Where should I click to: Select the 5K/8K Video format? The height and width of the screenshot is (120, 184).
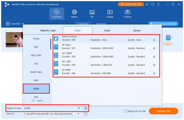36,72
